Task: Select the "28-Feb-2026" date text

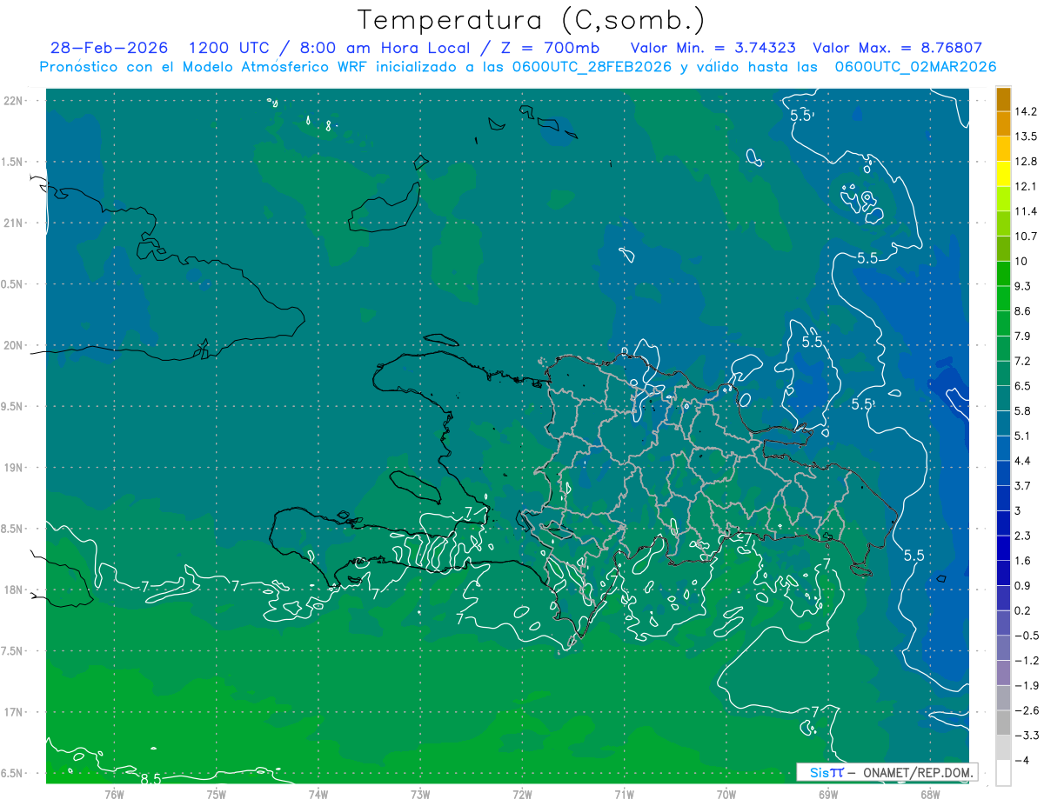Action: 109,48
